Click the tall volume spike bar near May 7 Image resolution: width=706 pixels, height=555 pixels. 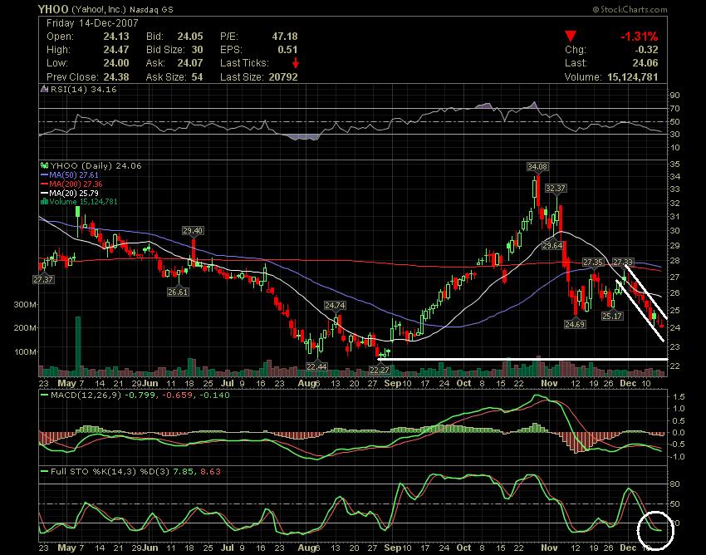[x=78, y=346]
